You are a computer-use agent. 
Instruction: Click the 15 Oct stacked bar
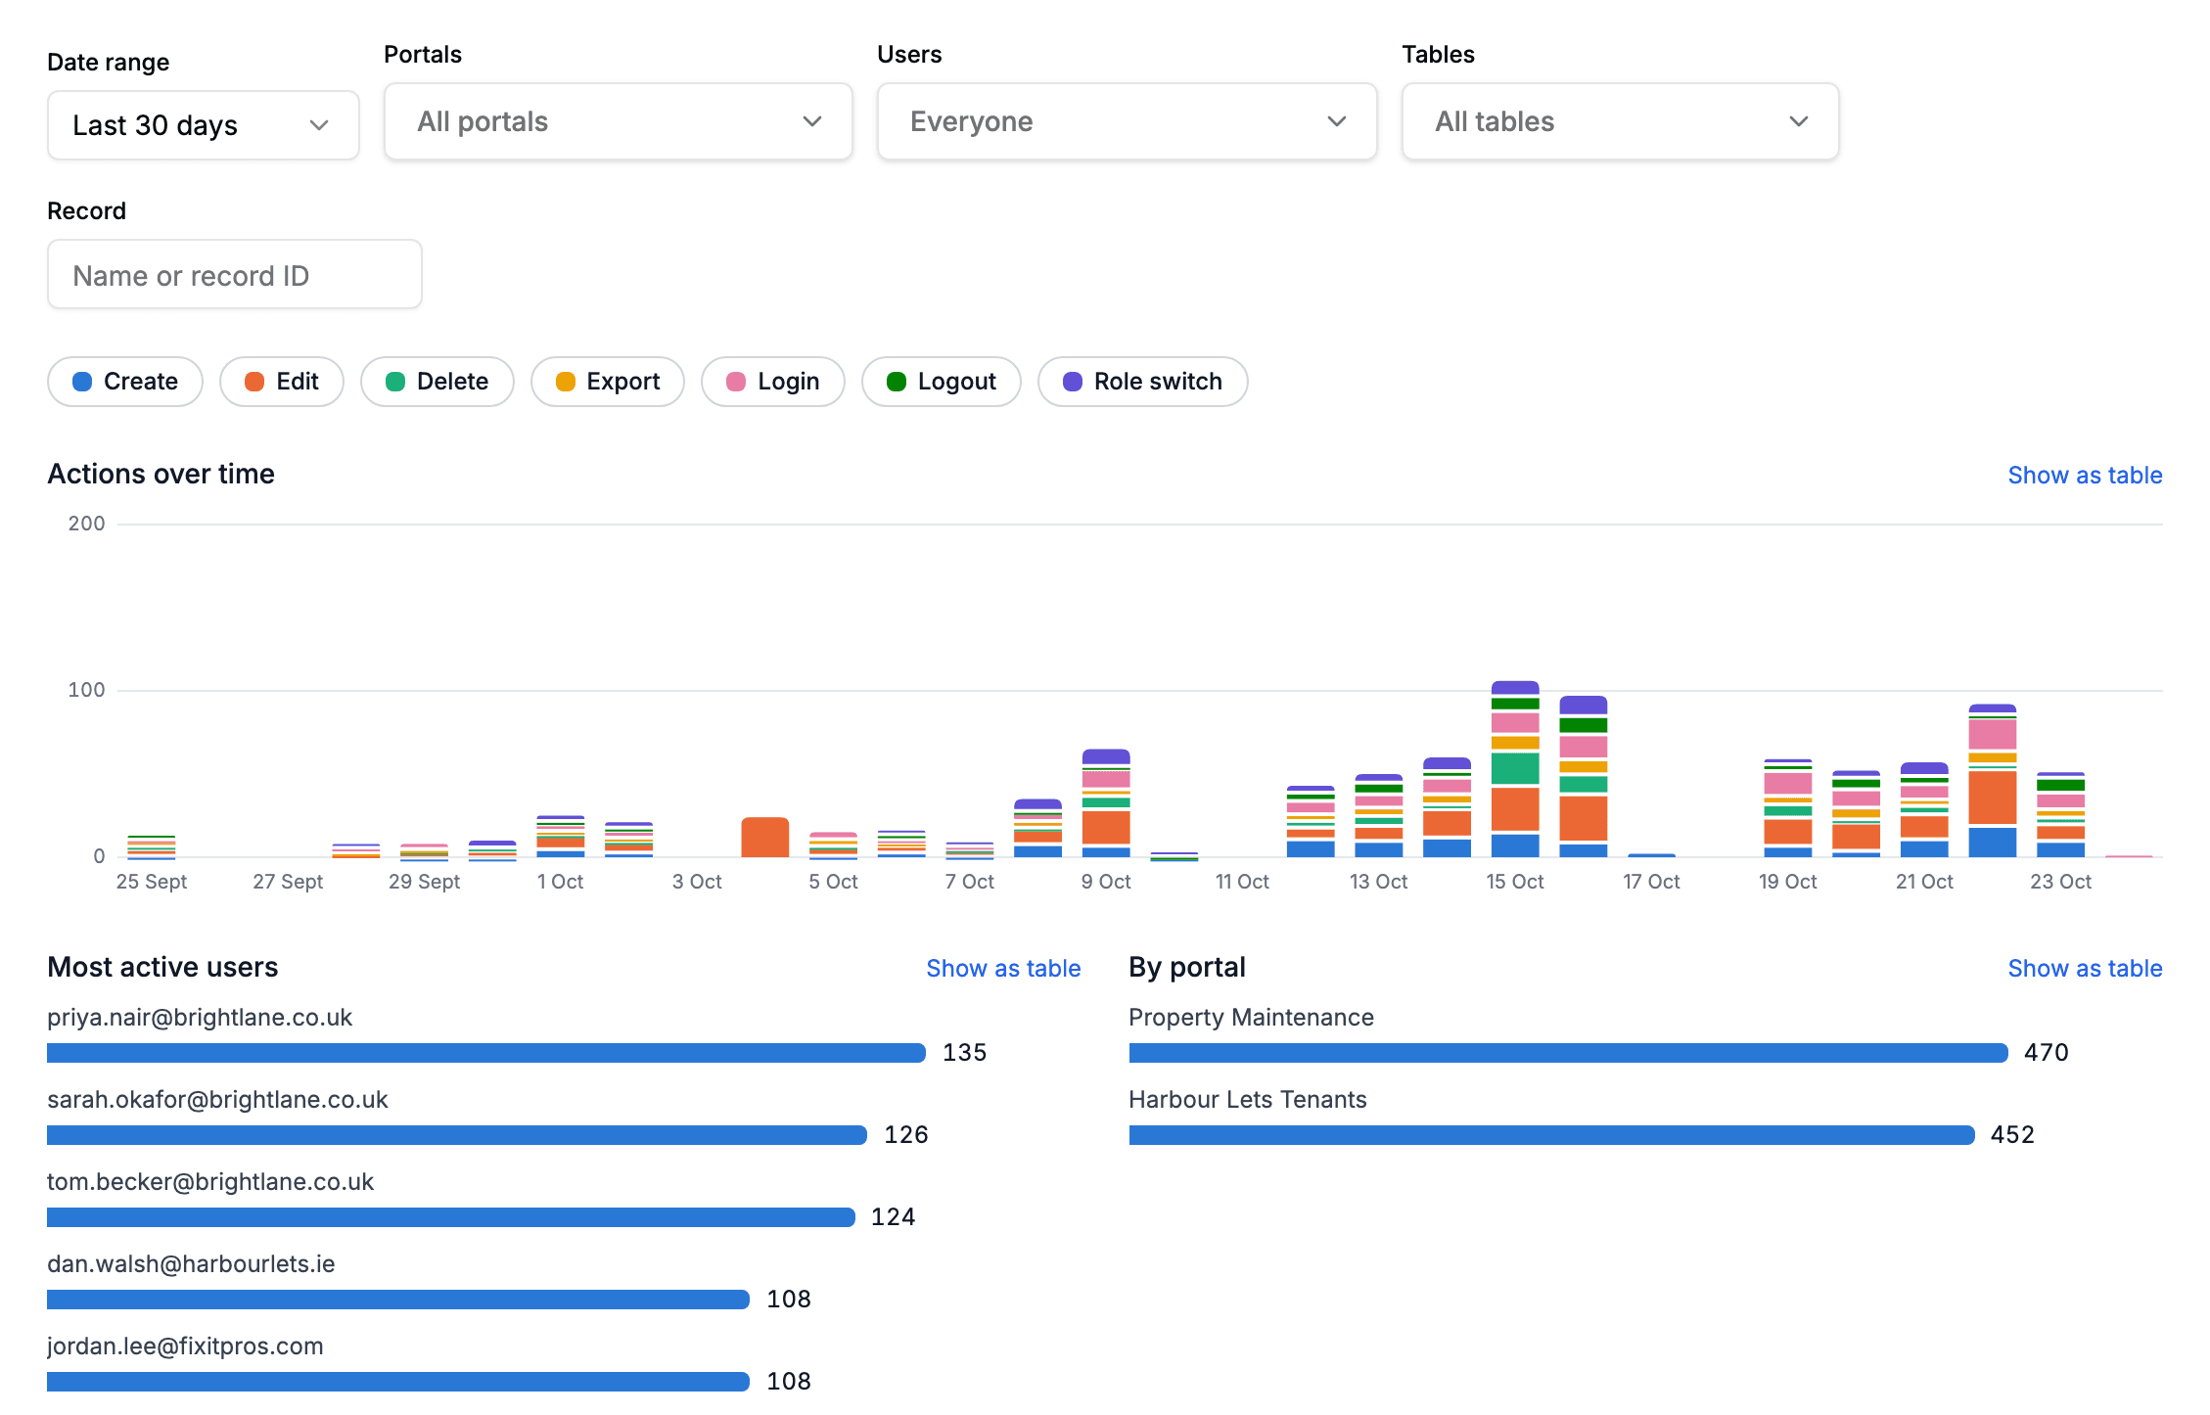coord(1515,769)
